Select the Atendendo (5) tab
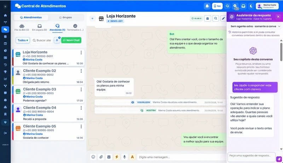283x163 pixels. coord(57,28)
